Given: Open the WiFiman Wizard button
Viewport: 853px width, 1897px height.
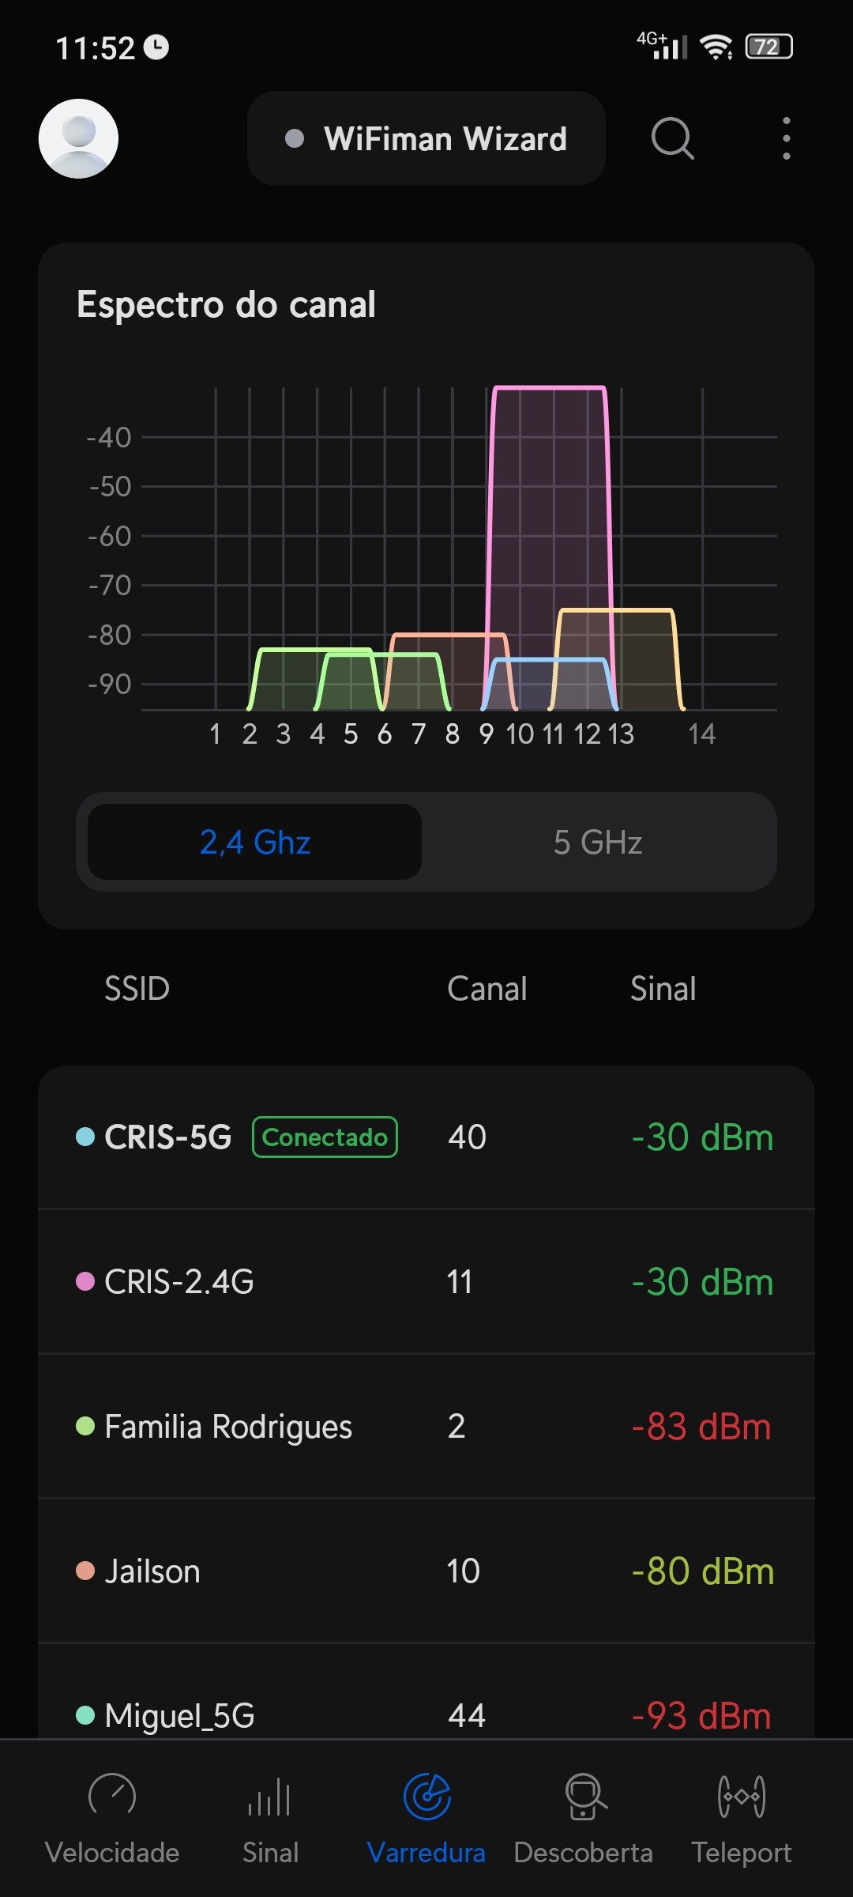Looking at the screenshot, I should pos(426,138).
